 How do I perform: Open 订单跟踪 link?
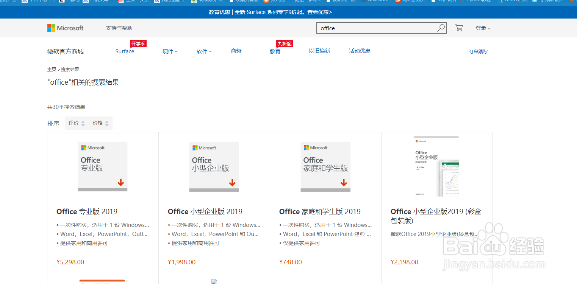(478, 51)
